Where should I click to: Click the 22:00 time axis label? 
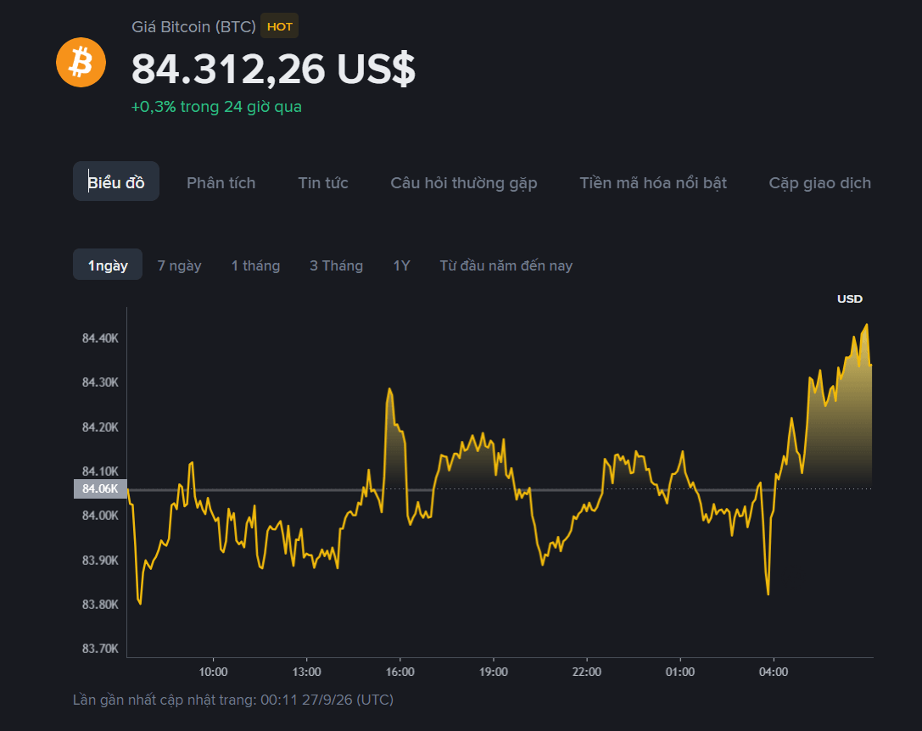pos(587,672)
